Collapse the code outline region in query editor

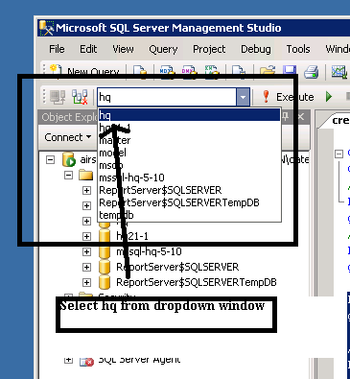pos(338,154)
